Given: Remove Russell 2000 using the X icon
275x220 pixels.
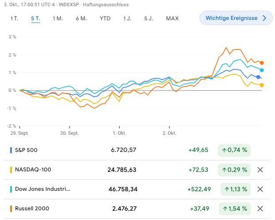Looking at the screenshot, I should 260,209.
